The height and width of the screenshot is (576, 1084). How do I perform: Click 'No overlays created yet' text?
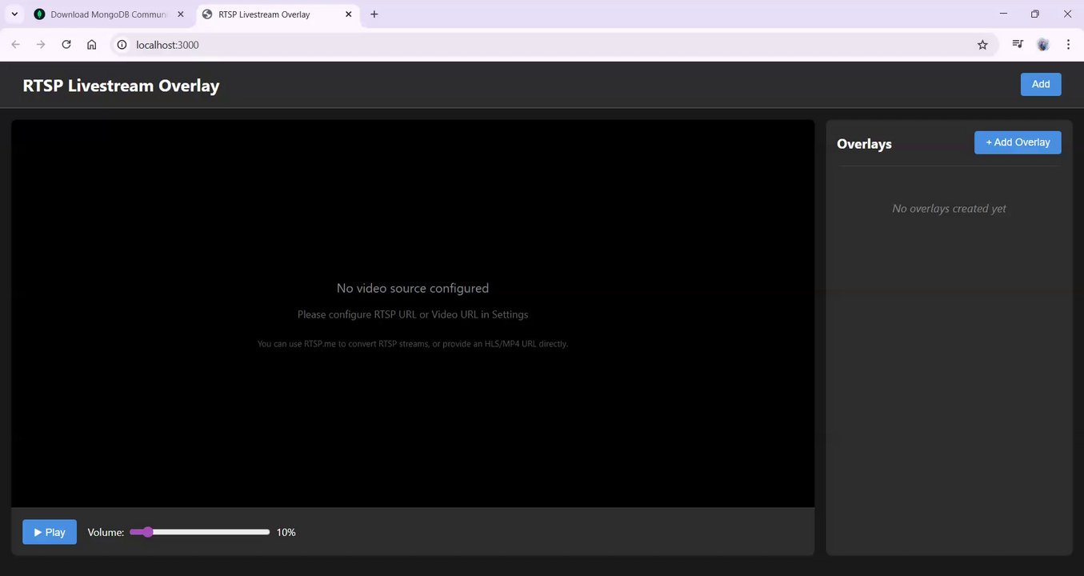pyautogui.click(x=949, y=209)
